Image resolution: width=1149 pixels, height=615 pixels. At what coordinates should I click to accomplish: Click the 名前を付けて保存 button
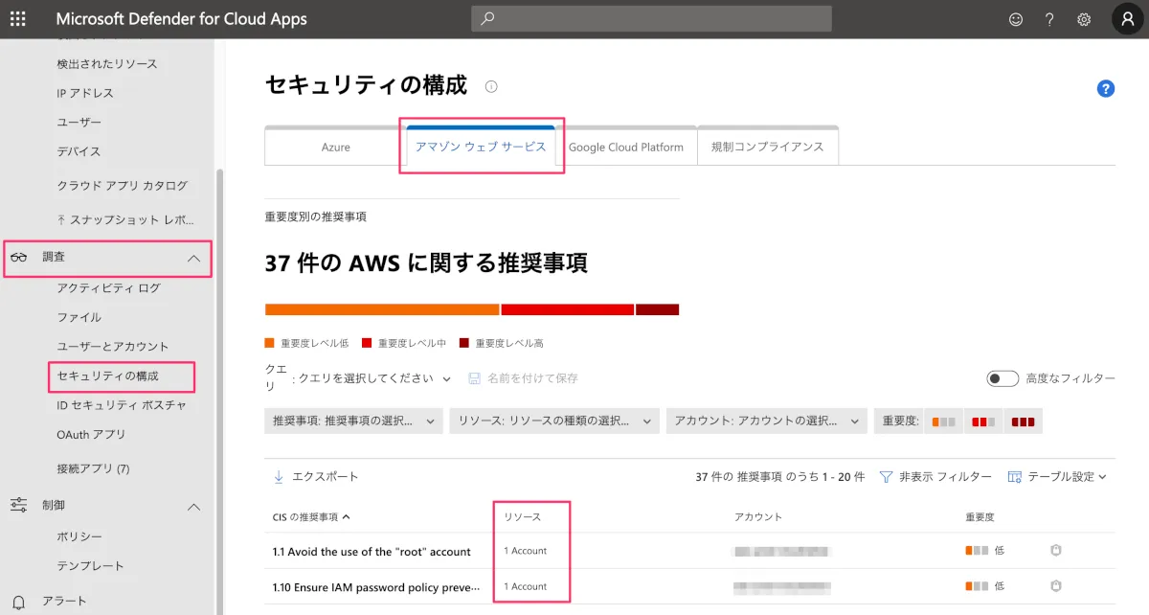click(x=523, y=378)
